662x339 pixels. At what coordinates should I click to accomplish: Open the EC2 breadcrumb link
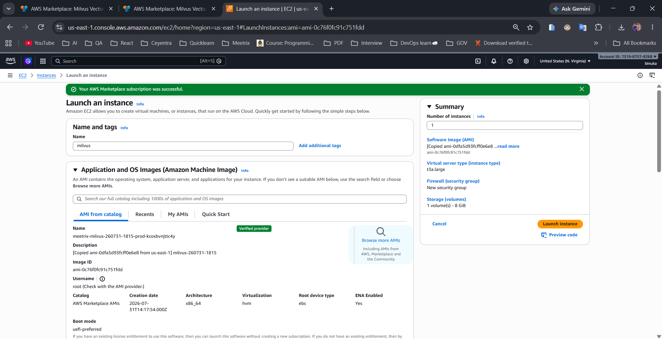[23, 75]
